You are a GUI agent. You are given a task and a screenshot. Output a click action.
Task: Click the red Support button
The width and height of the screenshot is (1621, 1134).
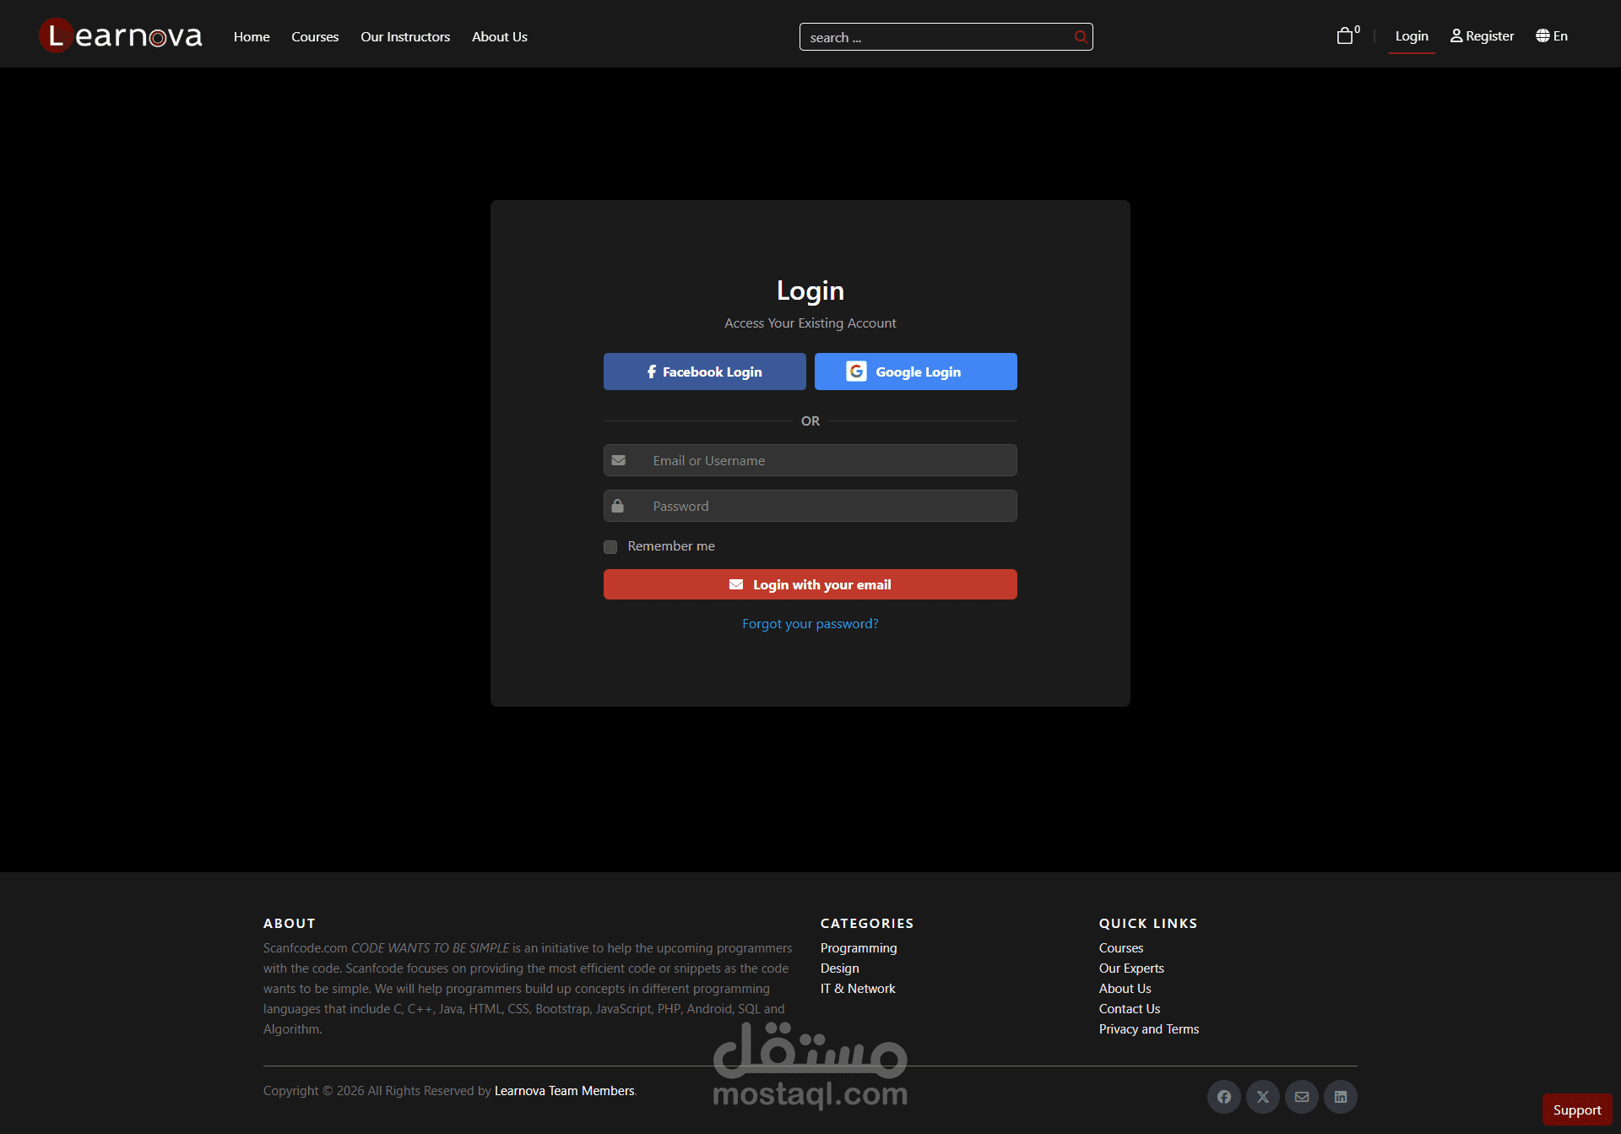(x=1576, y=1110)
